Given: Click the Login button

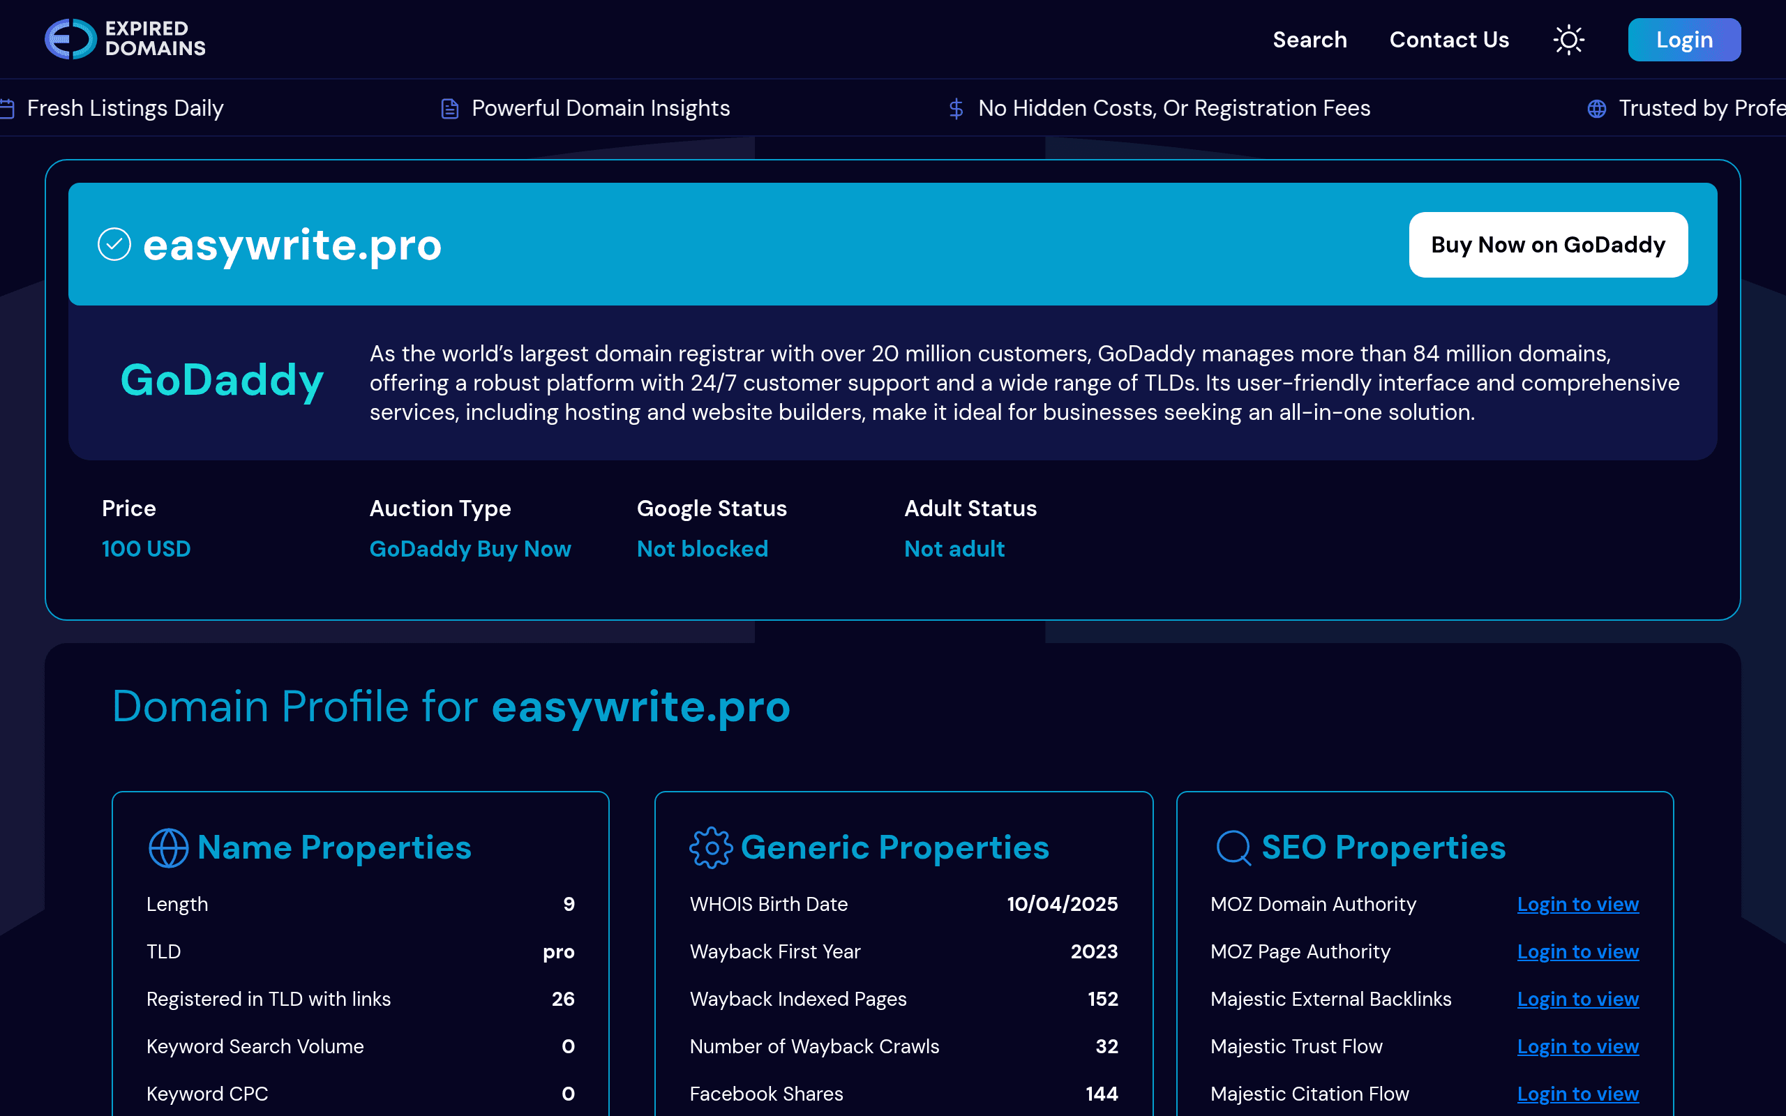Looking at the screenshot, I should 1684,40.
